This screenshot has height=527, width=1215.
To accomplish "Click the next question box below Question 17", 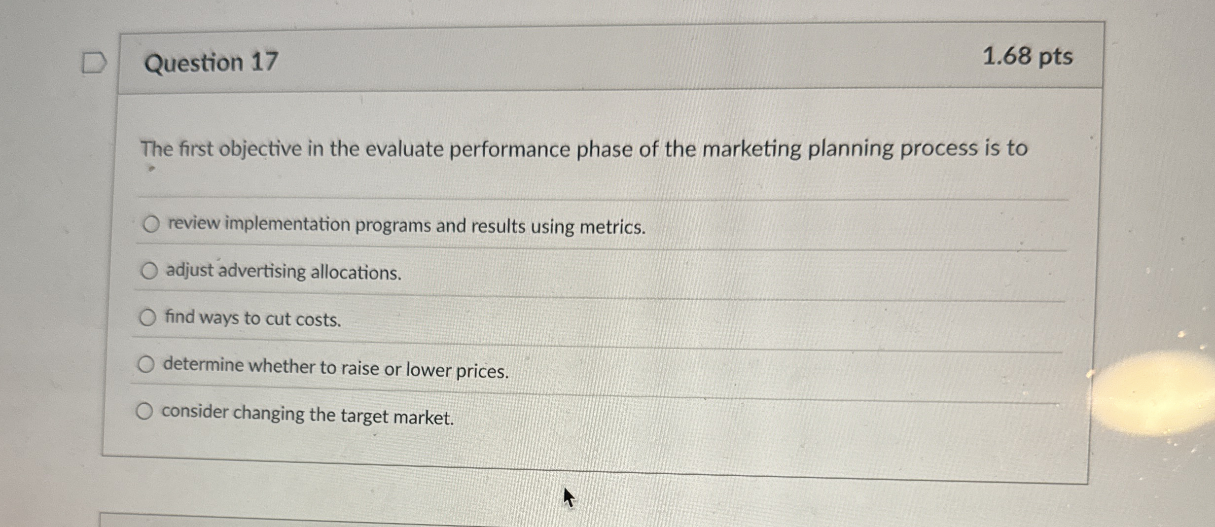I will (x=592, y=520).
